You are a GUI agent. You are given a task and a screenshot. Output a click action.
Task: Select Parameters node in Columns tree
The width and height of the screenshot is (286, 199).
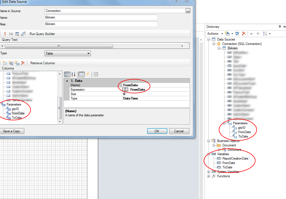14,104
